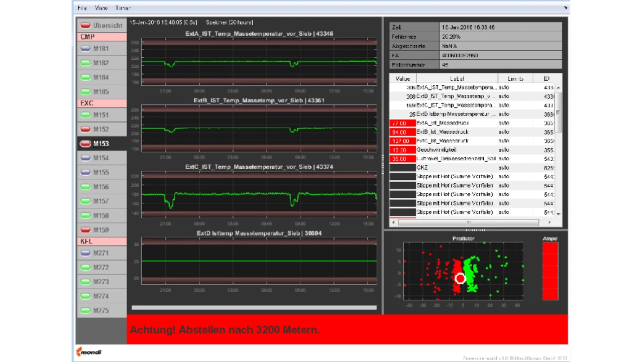This screenshot has width=643, height=362.
Task: Click the selected M153 machine button
Action: [x=101, y=144]
